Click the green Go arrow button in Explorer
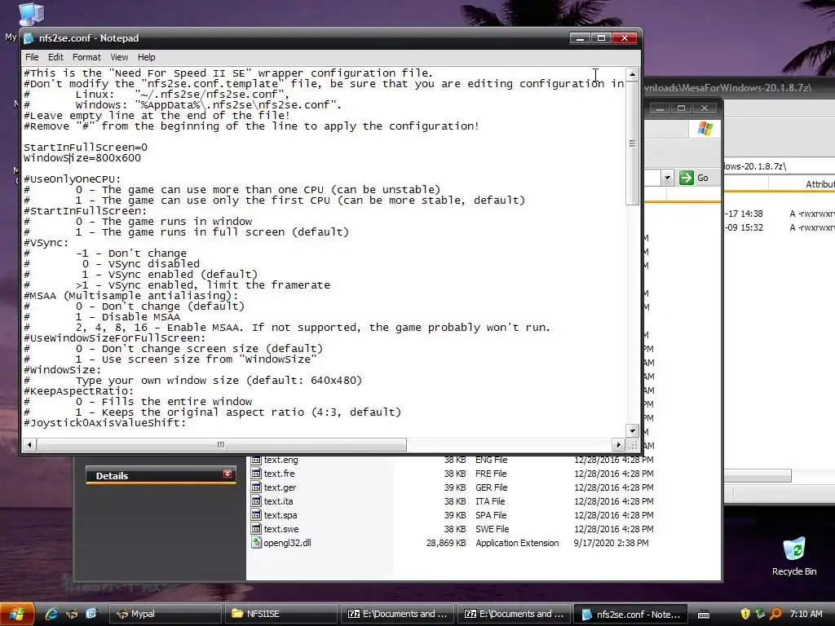835x626 pixels. [687, 178]
